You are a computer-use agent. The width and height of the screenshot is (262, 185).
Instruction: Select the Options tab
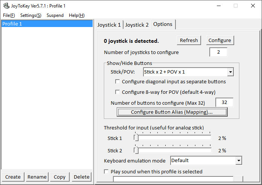point(163,24)
